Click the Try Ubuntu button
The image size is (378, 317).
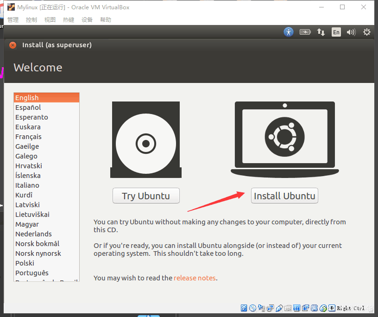click(x=146, y=196)
